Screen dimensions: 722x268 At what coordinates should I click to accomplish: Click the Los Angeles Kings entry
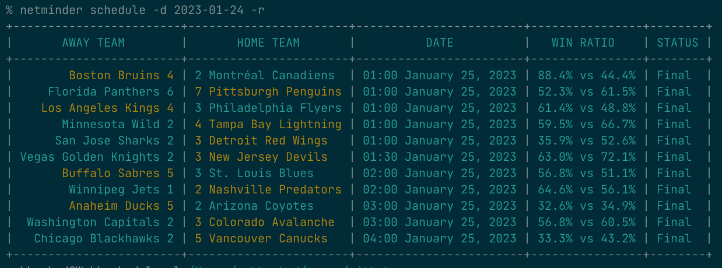(x=100, y=108)
